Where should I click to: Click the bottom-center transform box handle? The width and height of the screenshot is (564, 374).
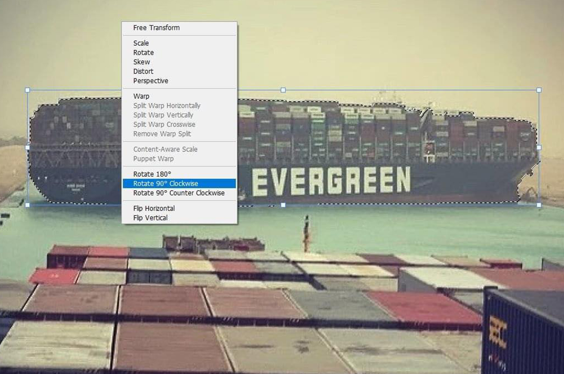pos(283,205)
